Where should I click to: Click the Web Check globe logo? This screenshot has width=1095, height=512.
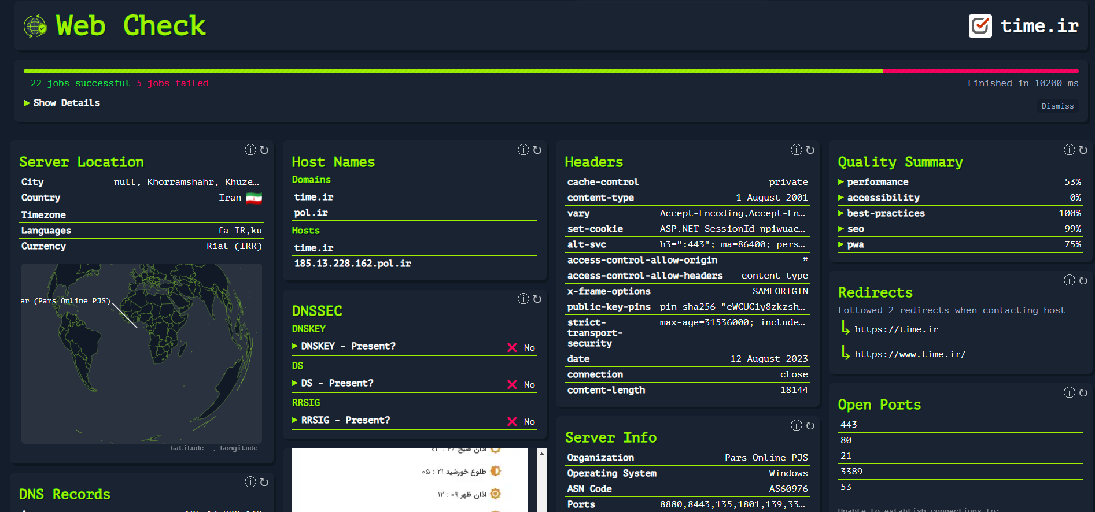coord(35,26)
